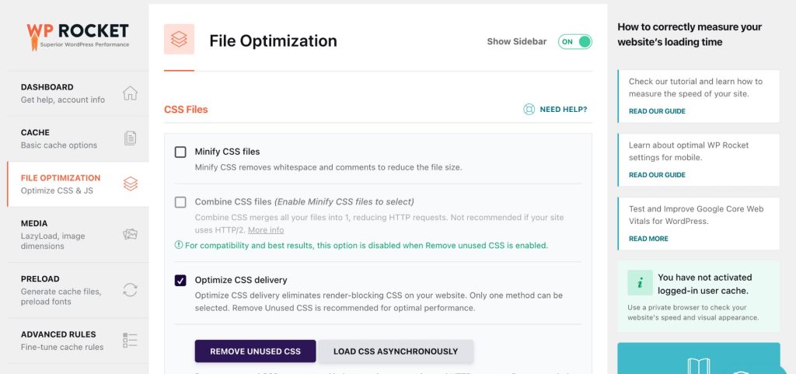
Task: Click the green compatibility notice text
Action: pos(367,246)
